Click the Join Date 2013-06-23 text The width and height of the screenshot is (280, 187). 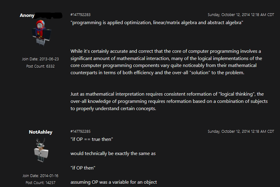click(x=40, y=59)
